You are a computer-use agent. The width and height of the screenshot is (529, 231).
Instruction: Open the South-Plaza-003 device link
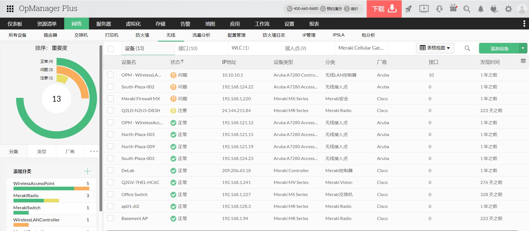point(138,159)
